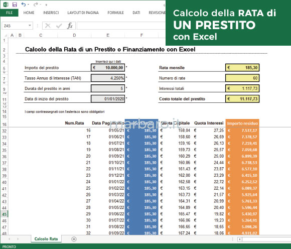The image size is (291, 249).
Task: Select residual amount 7.537,17
Action: [249, 131]
